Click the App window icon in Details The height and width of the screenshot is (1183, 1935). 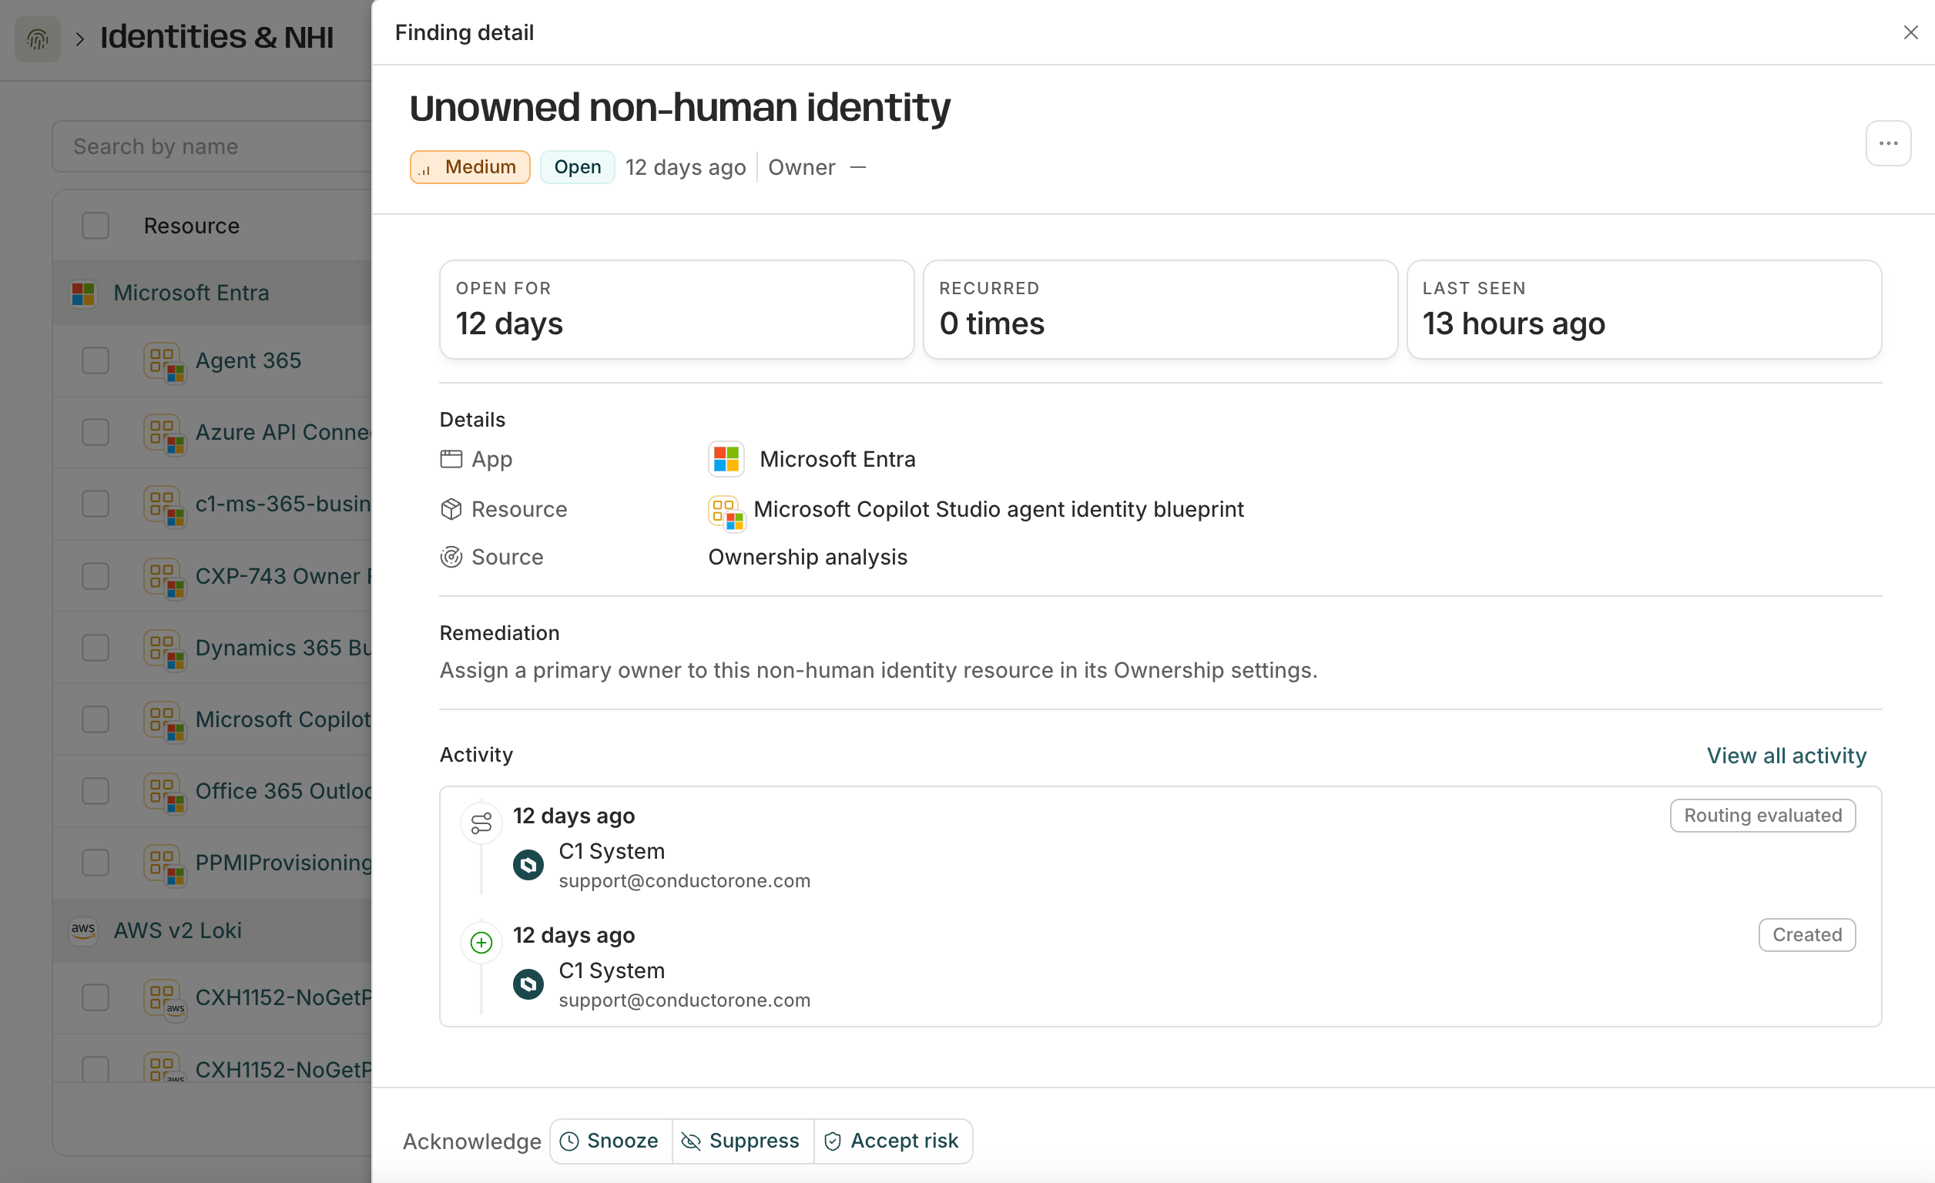coord(451,459)
